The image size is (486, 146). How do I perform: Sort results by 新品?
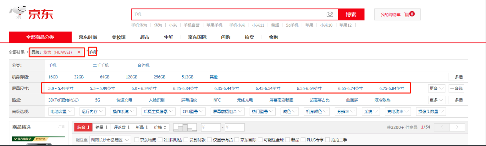click(x=142, y=127)
